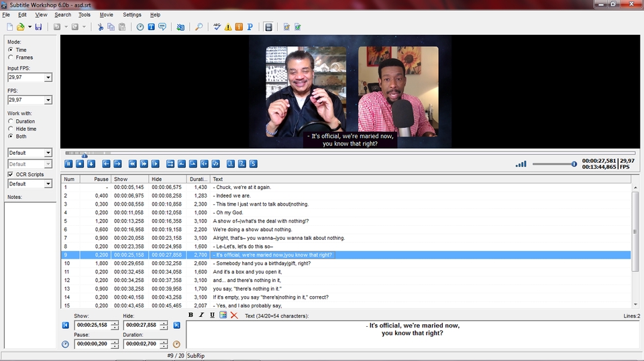644x361 pixels.
Task: Sort by the Show column header
Action: click(129, 179)
